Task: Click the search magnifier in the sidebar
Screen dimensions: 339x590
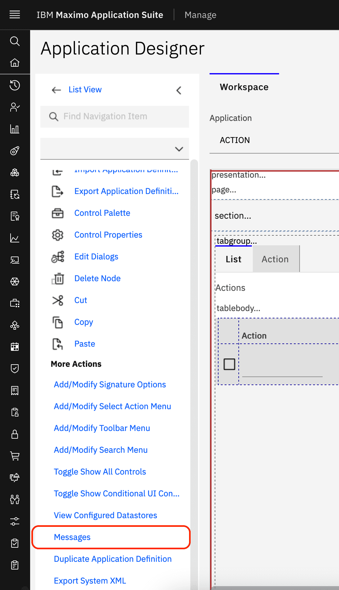Action: pyautogui.click(x=15, y=41)
